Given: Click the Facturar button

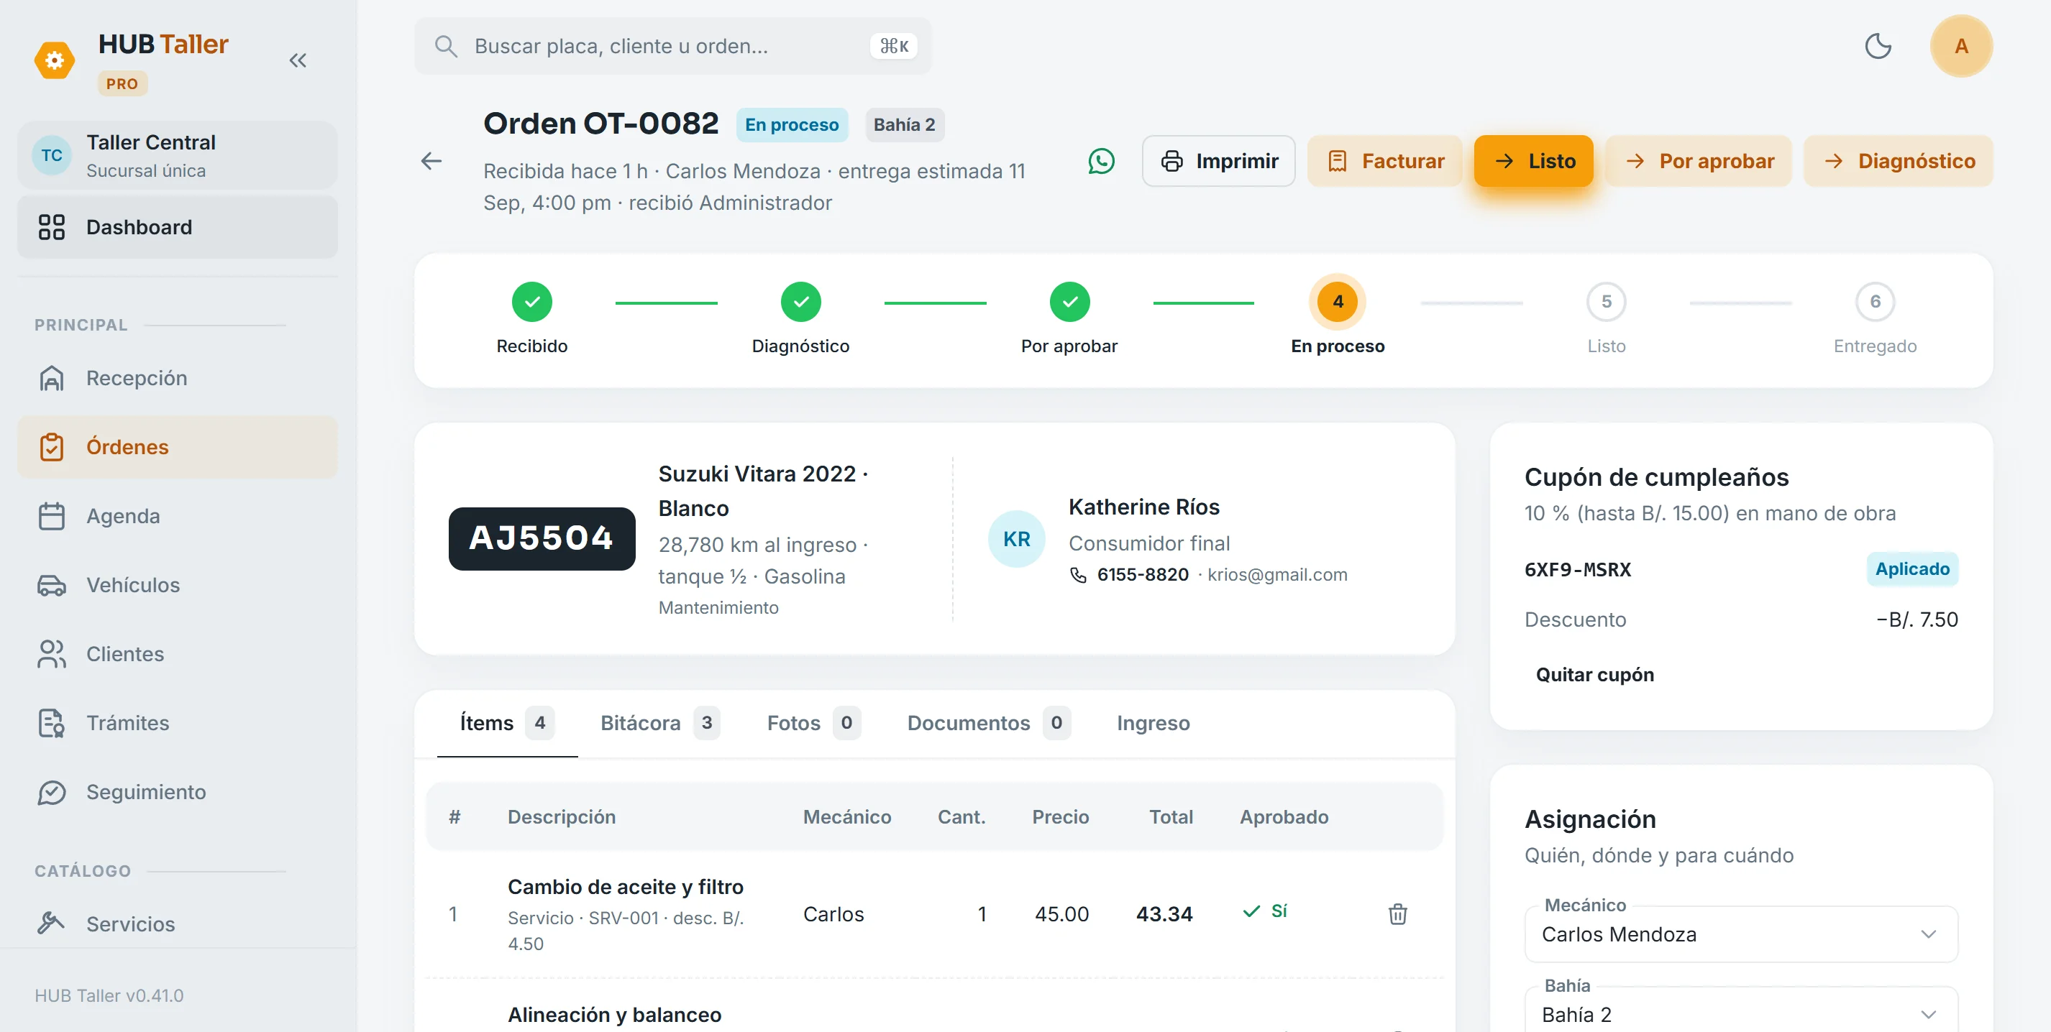Looking at the screenshot, I should tap(1384, 162).
